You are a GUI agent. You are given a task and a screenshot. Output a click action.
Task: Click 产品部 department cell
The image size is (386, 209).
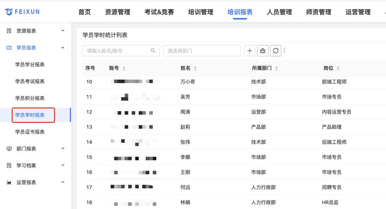pyautogui.click(x=258, y=127)
